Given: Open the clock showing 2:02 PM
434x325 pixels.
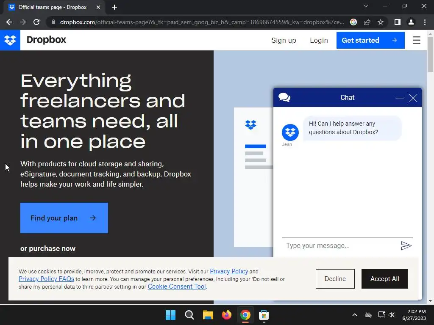Looking at the screenshot, I should pos(414,315).
